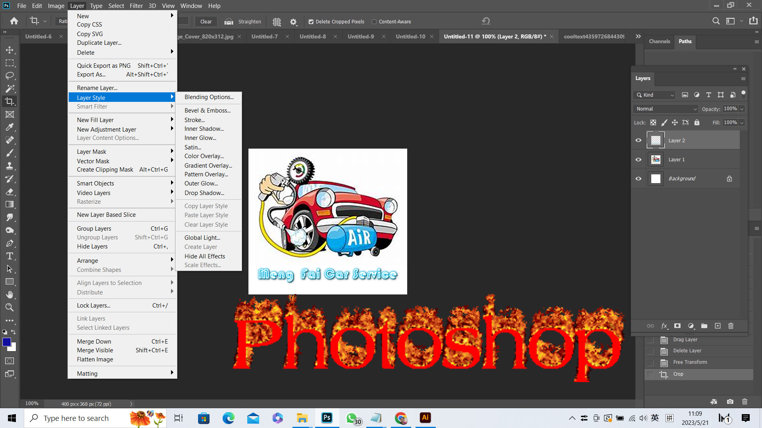Click the Opacity 100% value field

click(730, 109)
